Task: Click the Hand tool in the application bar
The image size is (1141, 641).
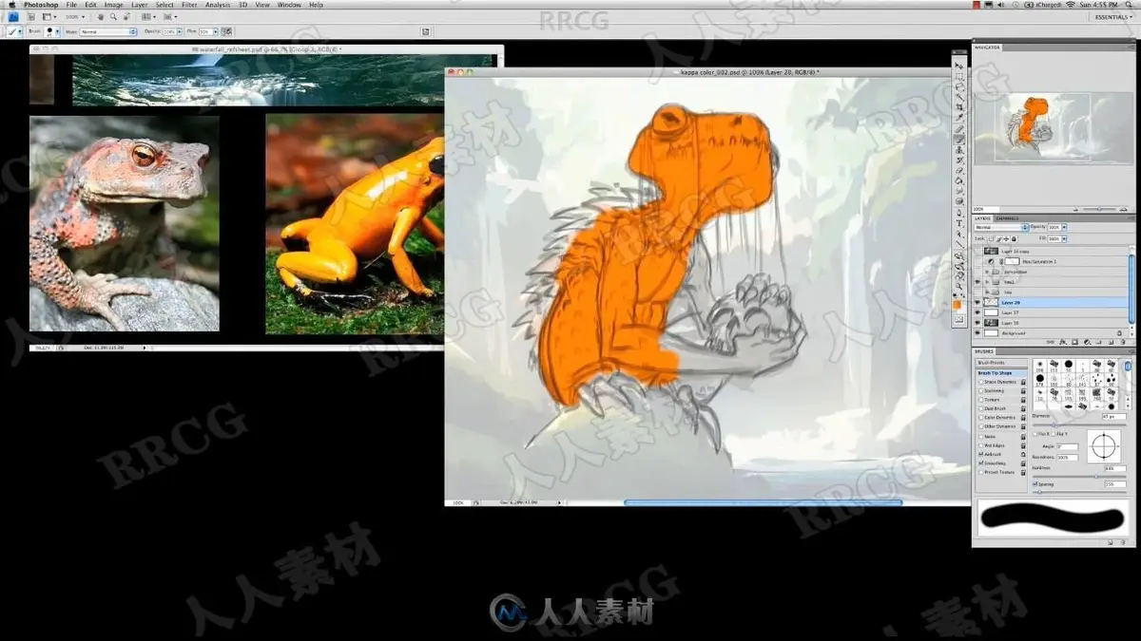Action: (102, 17)
